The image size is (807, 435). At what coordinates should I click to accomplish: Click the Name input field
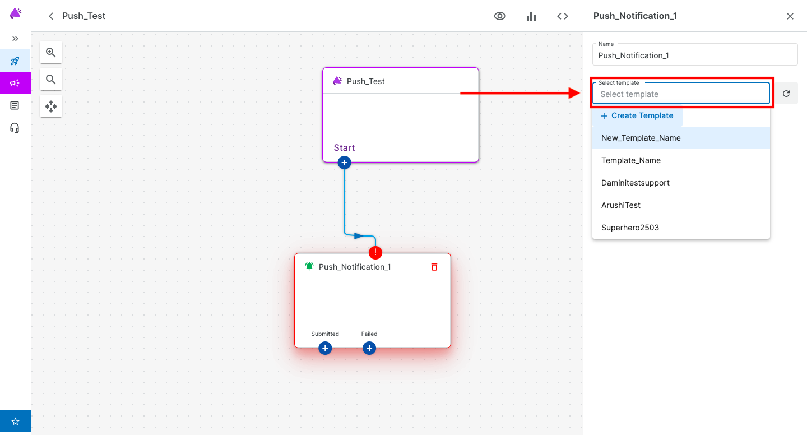pyautogui.click(x=695, y=55)
